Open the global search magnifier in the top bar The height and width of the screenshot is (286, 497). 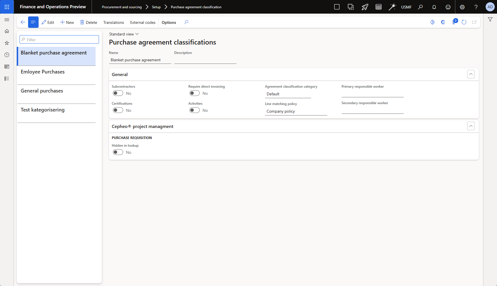(420, 7)
